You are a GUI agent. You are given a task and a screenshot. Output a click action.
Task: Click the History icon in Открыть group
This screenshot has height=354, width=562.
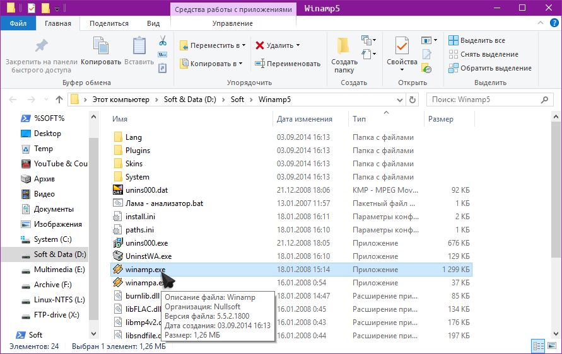[426, 69]
